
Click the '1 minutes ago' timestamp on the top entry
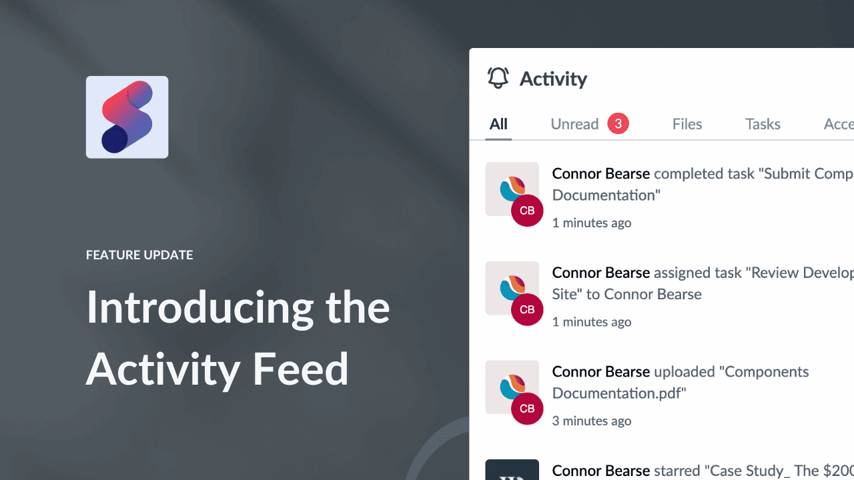[x=592, y=222]
